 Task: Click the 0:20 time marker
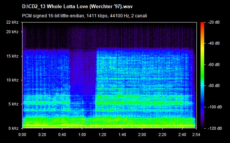[42, 135]
